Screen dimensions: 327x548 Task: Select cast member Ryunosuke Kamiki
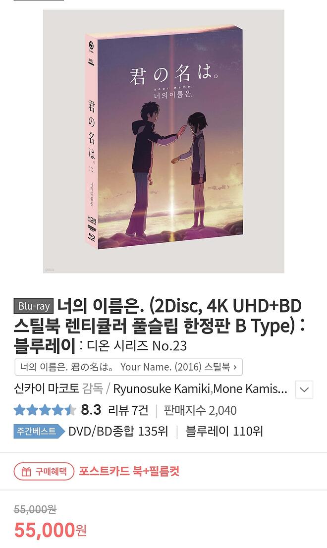pos(162,388)
